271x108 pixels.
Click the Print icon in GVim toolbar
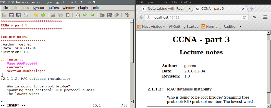(26, 15)
